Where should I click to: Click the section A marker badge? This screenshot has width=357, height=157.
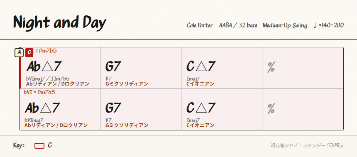(x=20, y=53)
